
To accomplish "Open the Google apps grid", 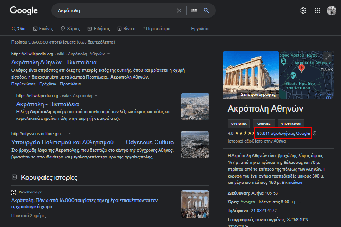I will 317,10.
